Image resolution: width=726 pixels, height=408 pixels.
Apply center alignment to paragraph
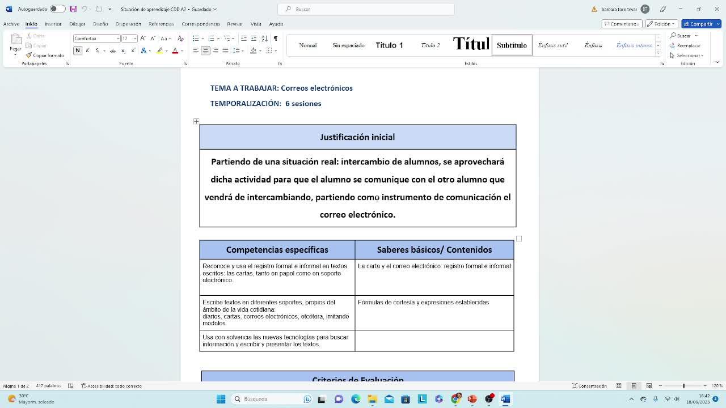[205, 50]
